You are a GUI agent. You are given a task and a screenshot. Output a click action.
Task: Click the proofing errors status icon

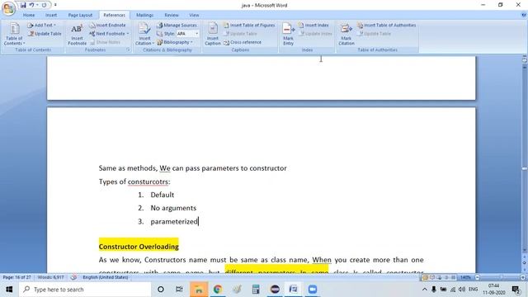pyautogui.click(x=73, y=277)
